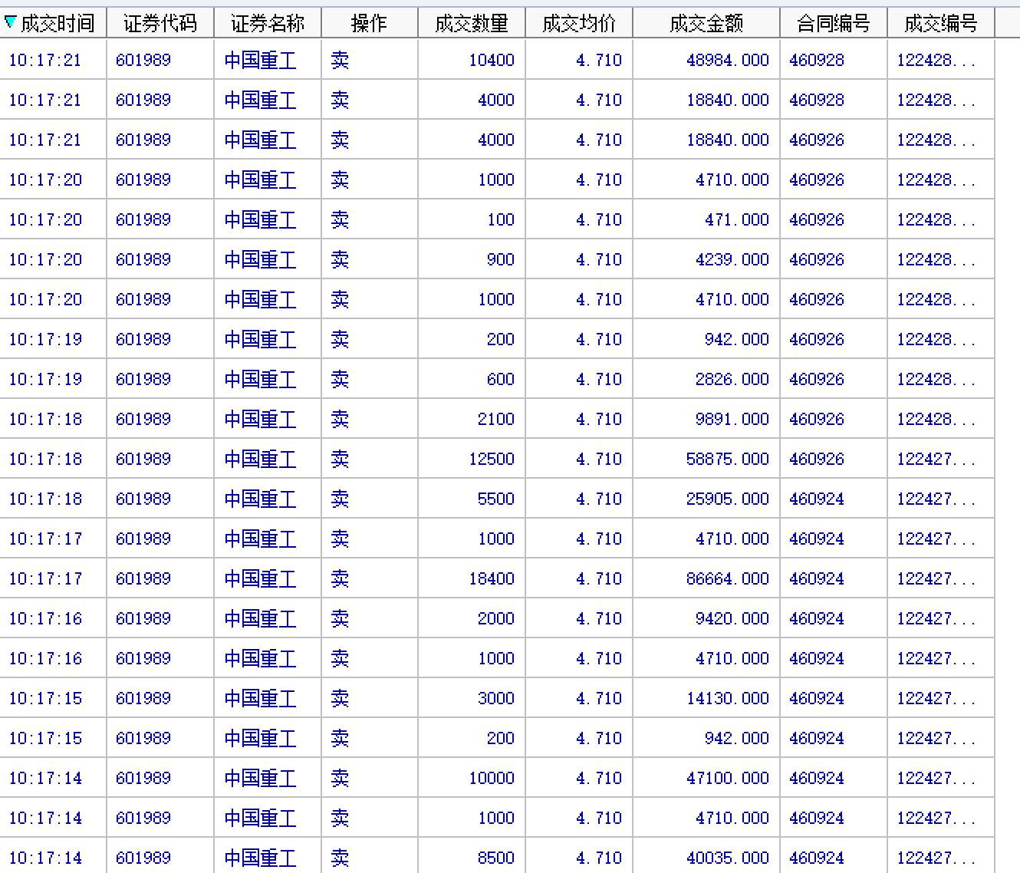Image resolution: width=1020 pixels, height=873 pixels.
Task: Click time 10:17:17 in the 86664.000 row
Action: [x=45, y=578]
